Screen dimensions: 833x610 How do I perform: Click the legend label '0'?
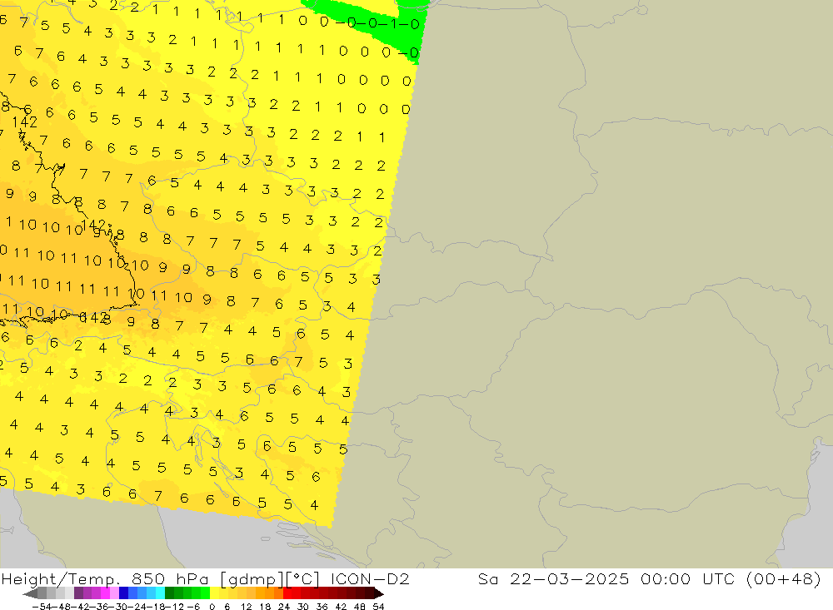coord(212,607)
